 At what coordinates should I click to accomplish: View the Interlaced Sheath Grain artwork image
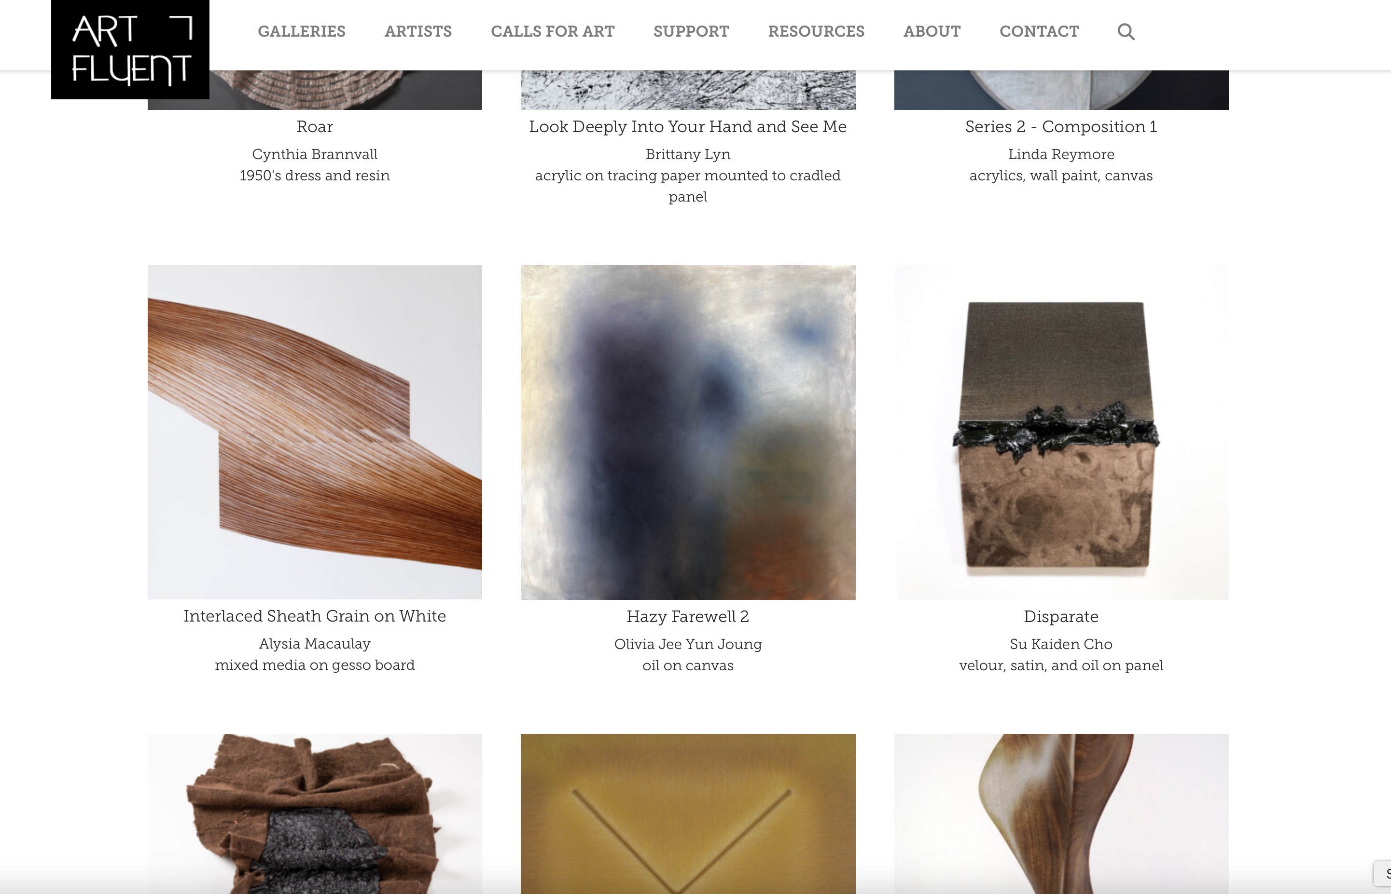315,432
